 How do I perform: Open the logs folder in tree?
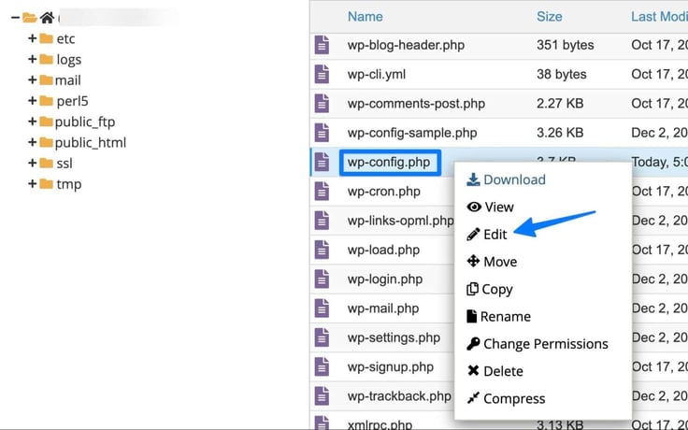pyautogui.click(x=69, y=60)
